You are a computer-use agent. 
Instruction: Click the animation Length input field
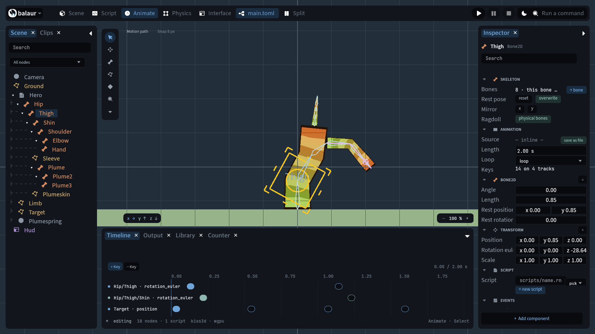pyautogui.click(x=551, y=151)
